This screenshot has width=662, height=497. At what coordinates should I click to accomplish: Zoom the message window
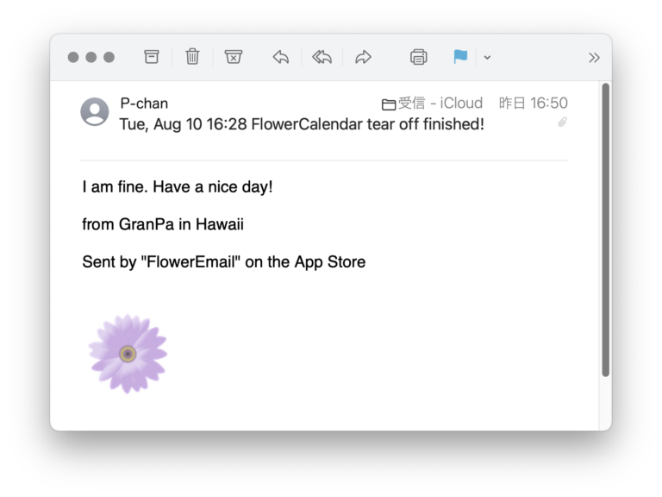[x=109, y=57]
